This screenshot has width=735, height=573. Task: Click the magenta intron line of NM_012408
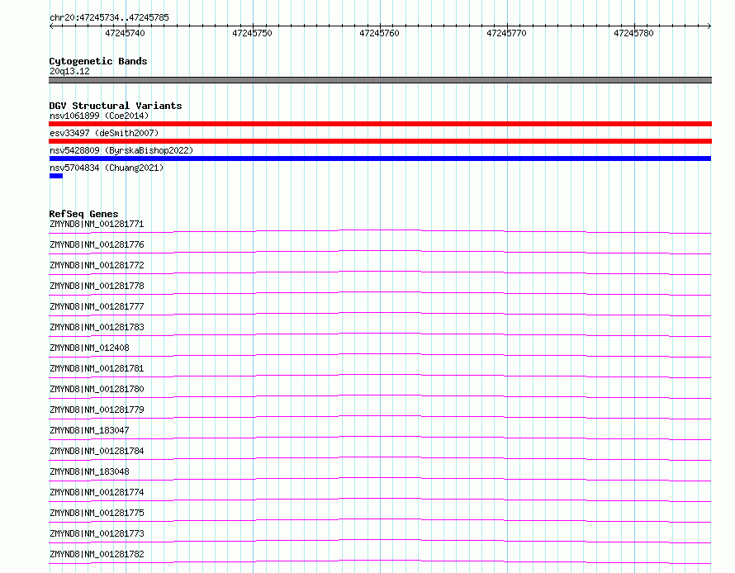380,353
